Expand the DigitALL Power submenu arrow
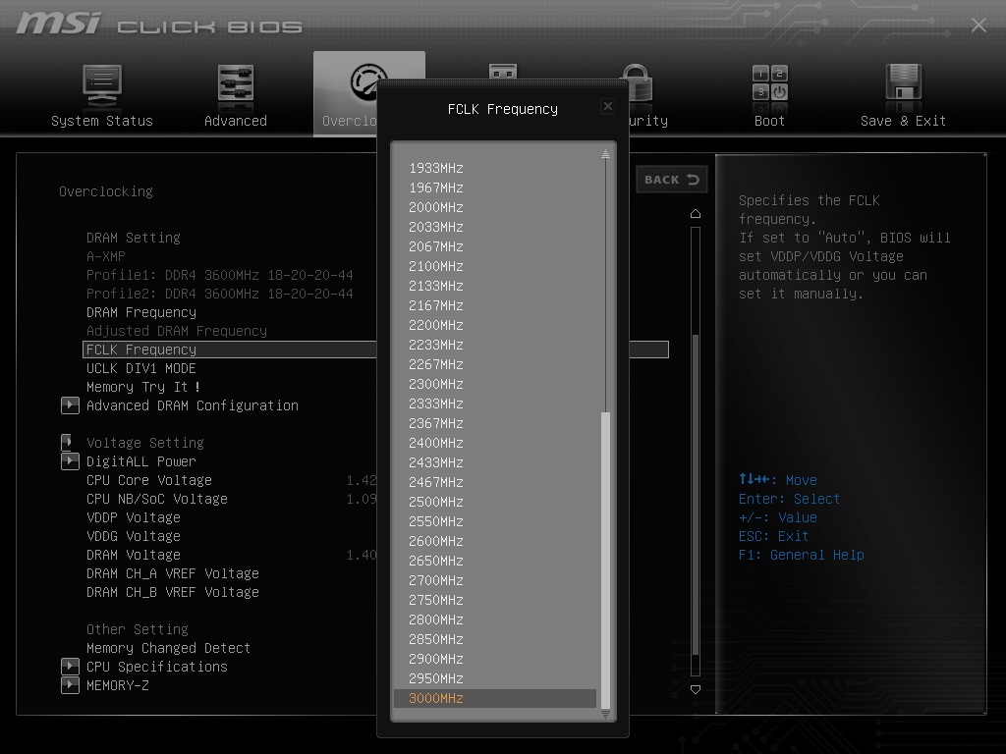The height and width of the screenshot is (754, 1006). [70, 461]
